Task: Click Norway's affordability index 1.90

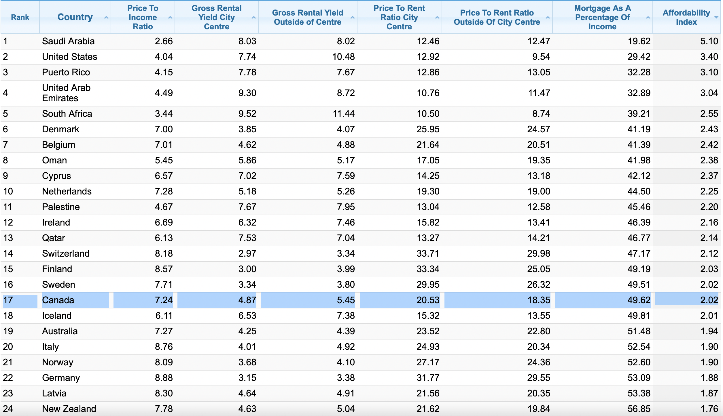Action: [709, 362]
